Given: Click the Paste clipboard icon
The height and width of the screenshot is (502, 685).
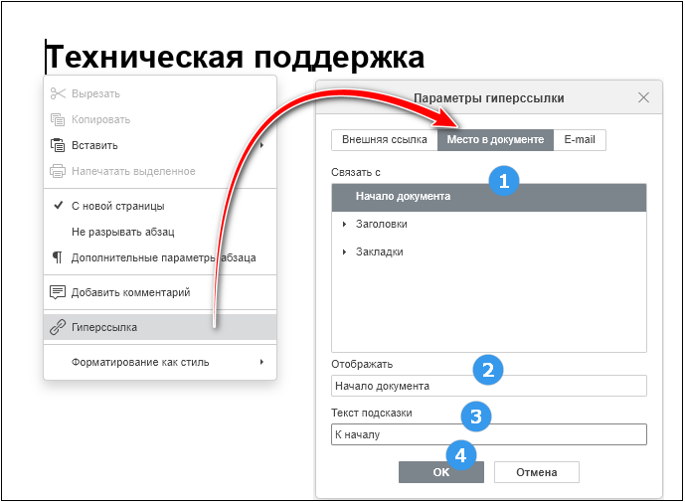Looking at the screenshot, I should click(58, 145).
